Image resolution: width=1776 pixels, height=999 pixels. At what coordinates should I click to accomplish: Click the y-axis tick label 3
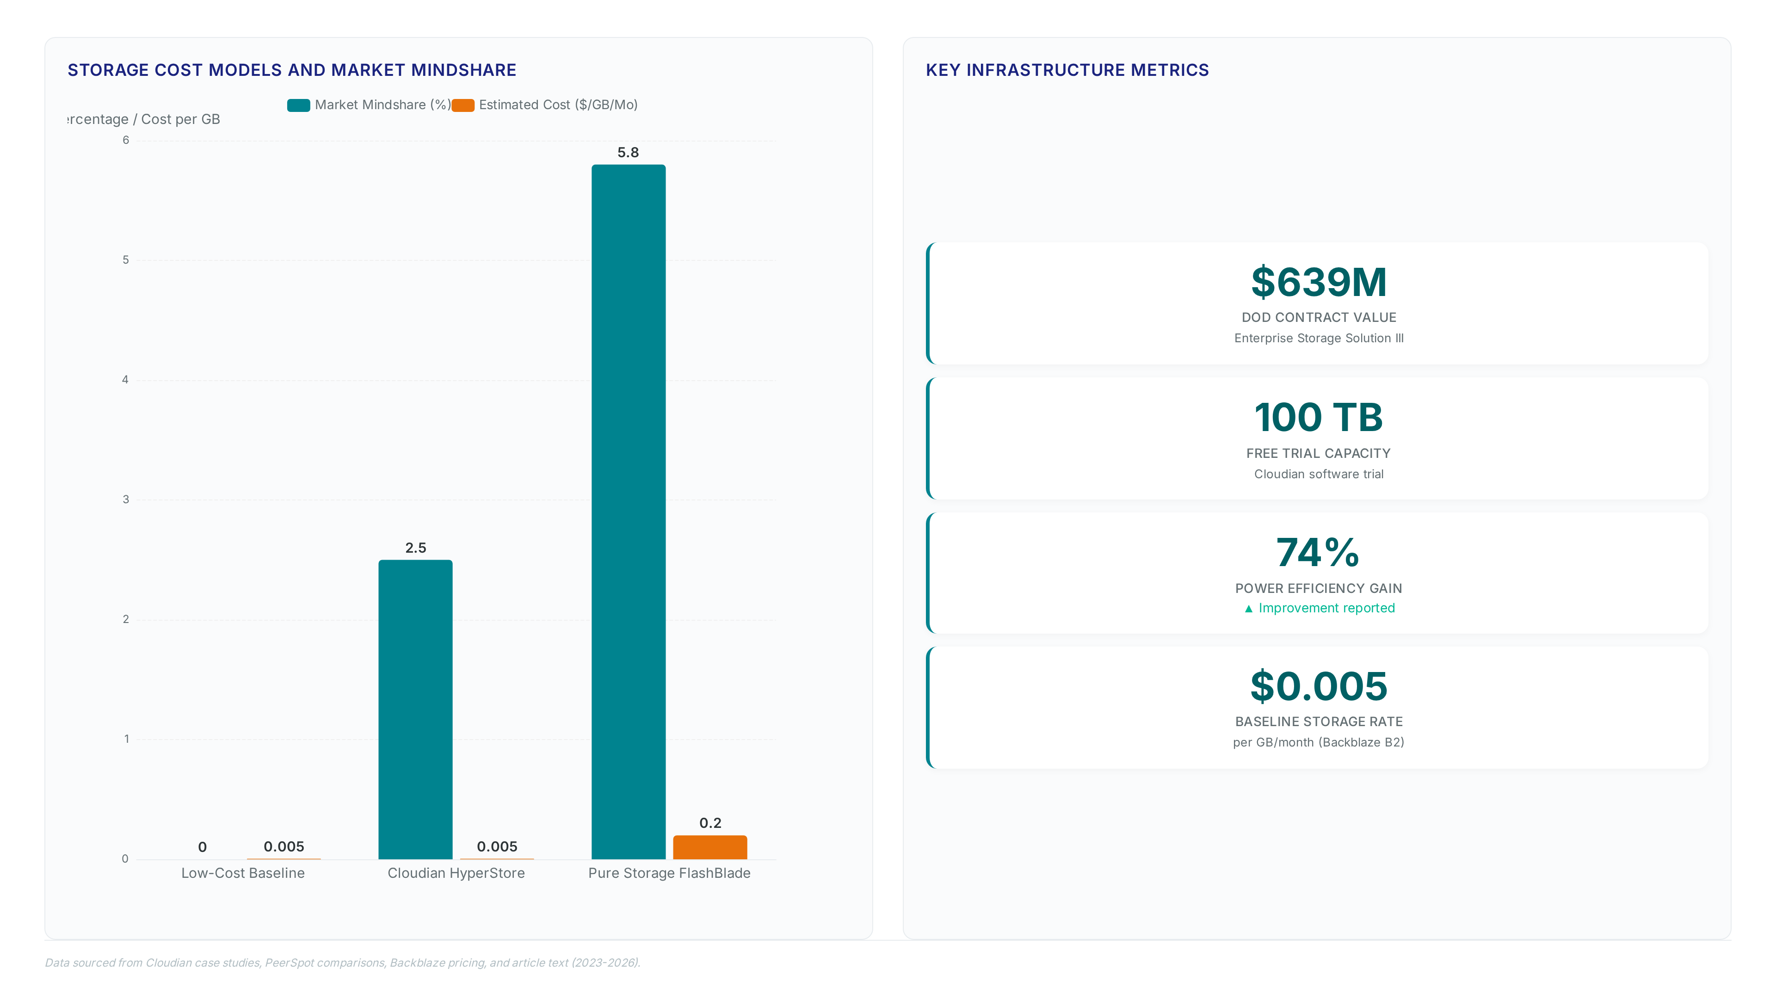(x=125, y=500)
